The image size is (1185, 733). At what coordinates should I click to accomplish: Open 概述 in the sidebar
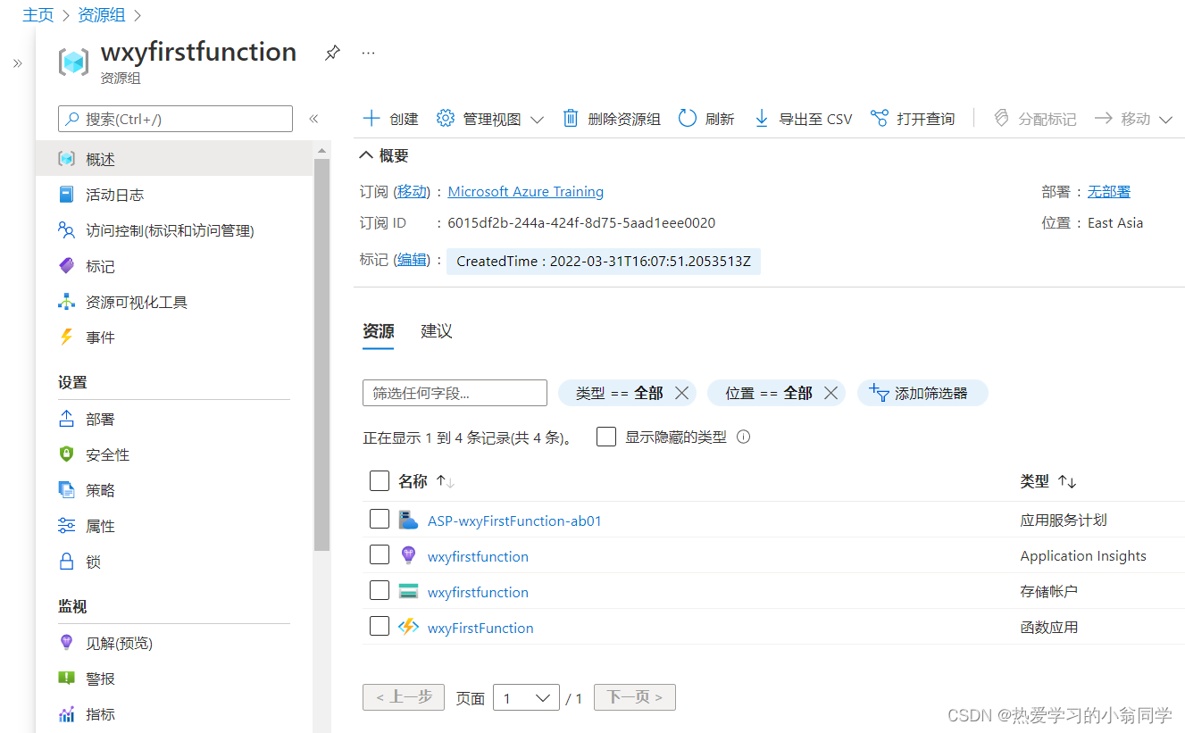[174, 159]
